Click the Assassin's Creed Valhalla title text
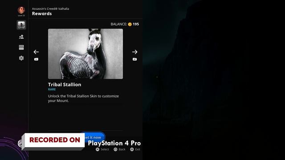 tap(50, 9)
